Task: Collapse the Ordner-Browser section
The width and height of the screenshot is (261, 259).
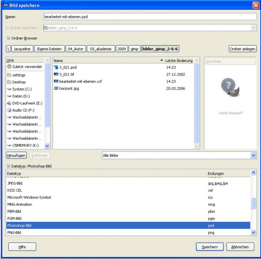Action: click(9, 38)
